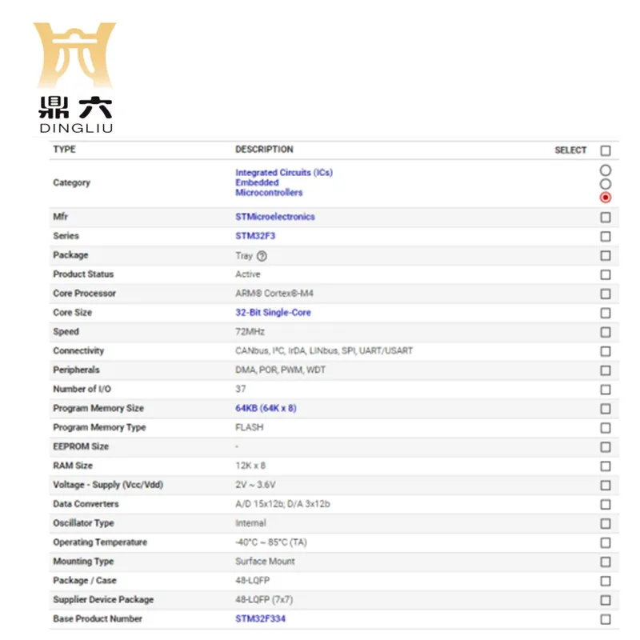Check the EEPROM Size row checkbox
This screenshot has height=640, width=640.
(x=606, y=447)
